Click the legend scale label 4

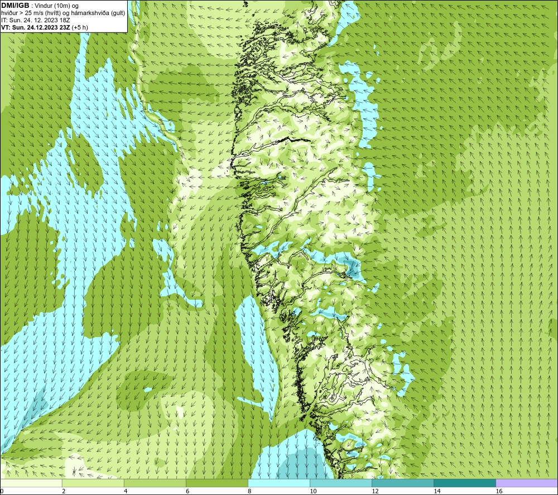(125, 492)
